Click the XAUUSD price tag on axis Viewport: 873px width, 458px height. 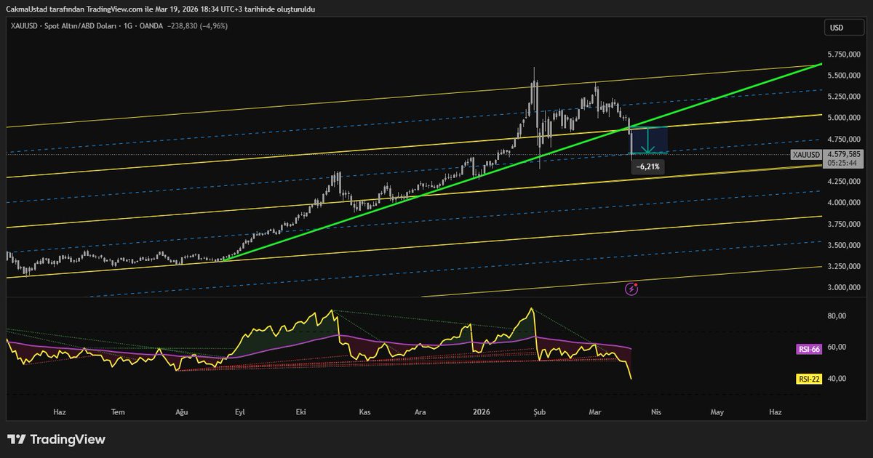pos(806,155)
